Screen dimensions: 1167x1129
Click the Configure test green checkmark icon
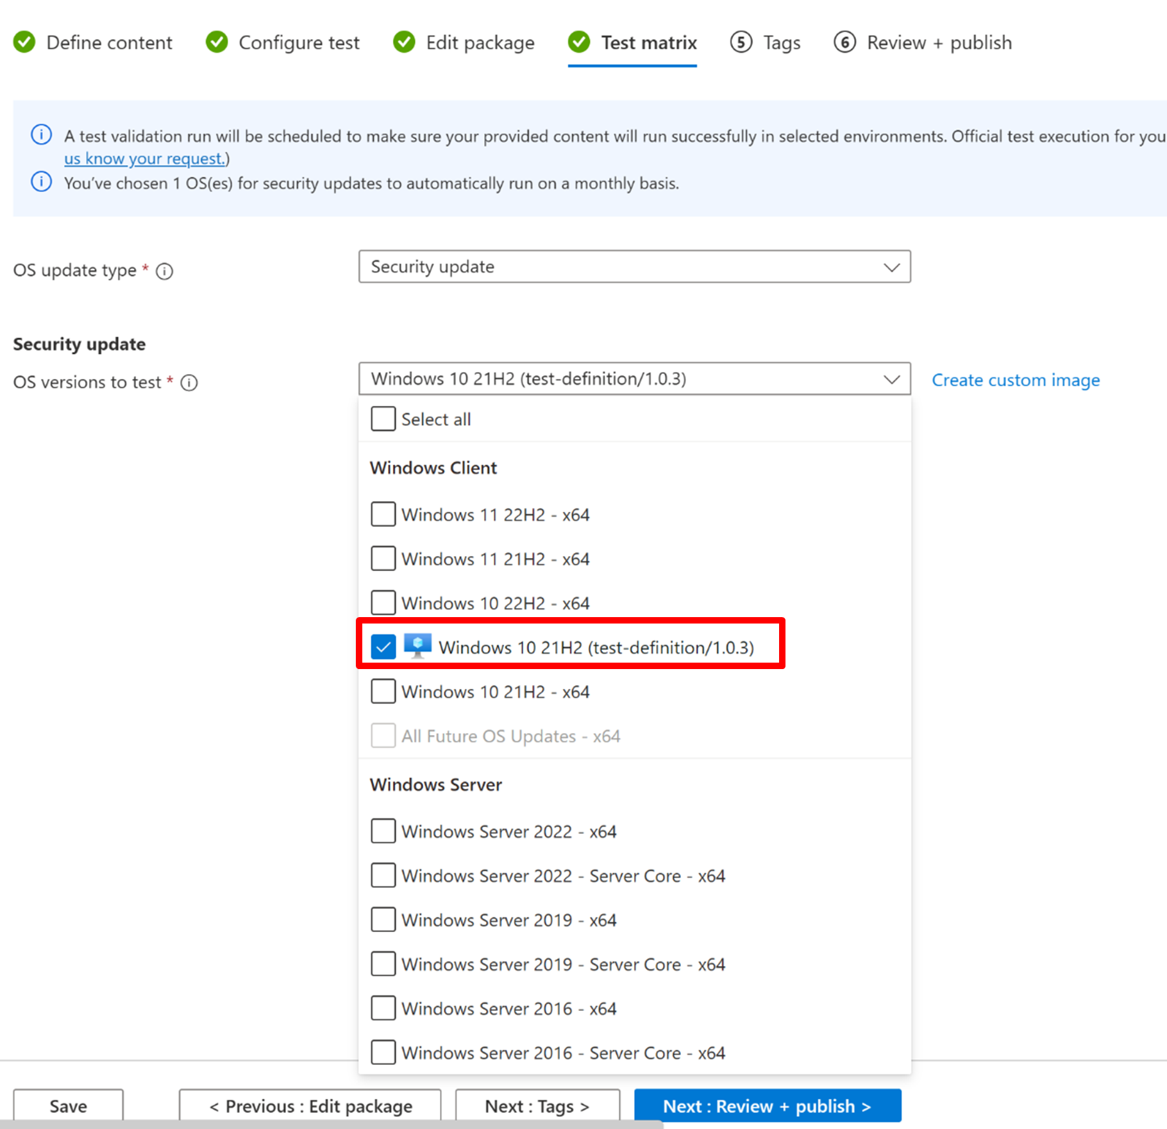[217, 42]
